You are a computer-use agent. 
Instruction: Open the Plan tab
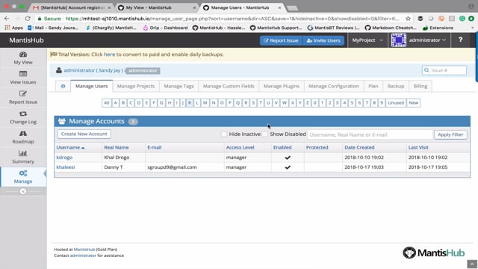click(373, 86)
